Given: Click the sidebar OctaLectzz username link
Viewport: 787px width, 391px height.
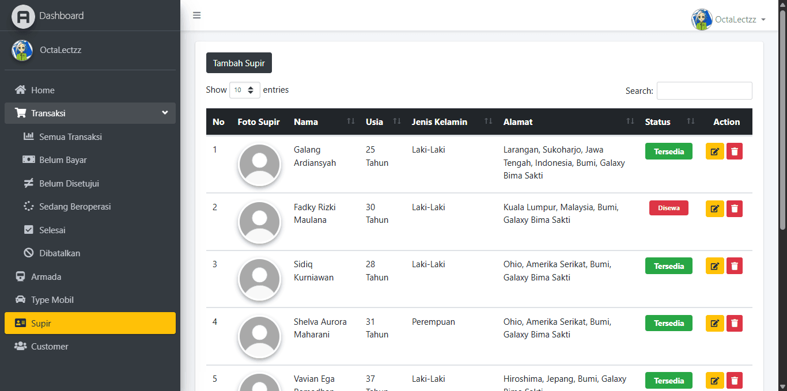Looking at the screenshot, I should click(x=60, y=50).
